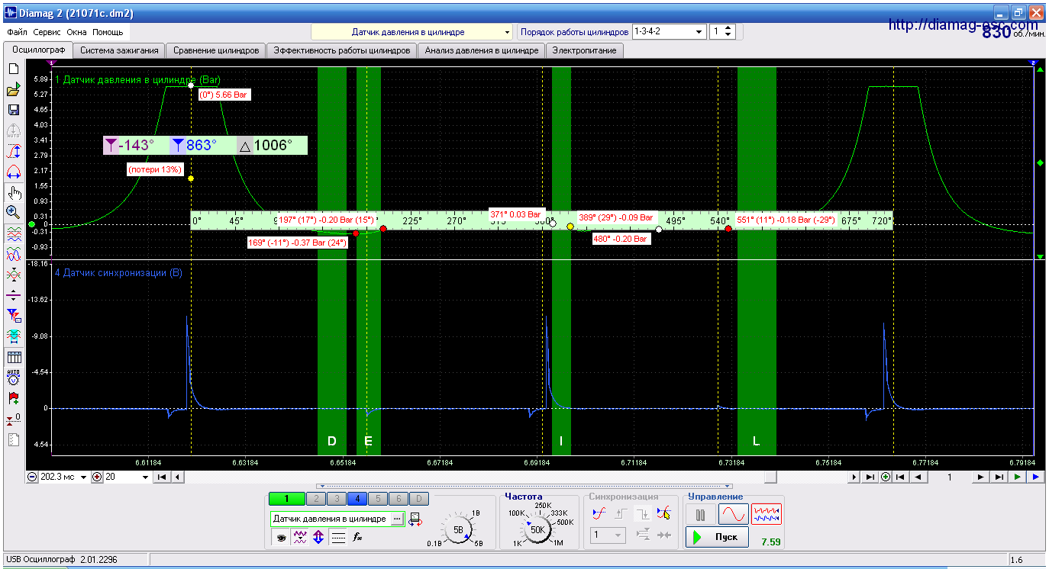Open file with the folder icon
Viewport: 1049px width, 569px height.
pos(13,90)
